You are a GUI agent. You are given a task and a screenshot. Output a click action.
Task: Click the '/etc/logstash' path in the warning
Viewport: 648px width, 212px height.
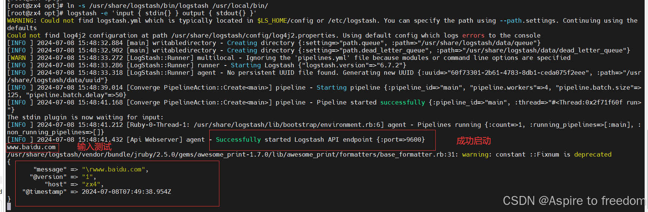coord(352,20)
